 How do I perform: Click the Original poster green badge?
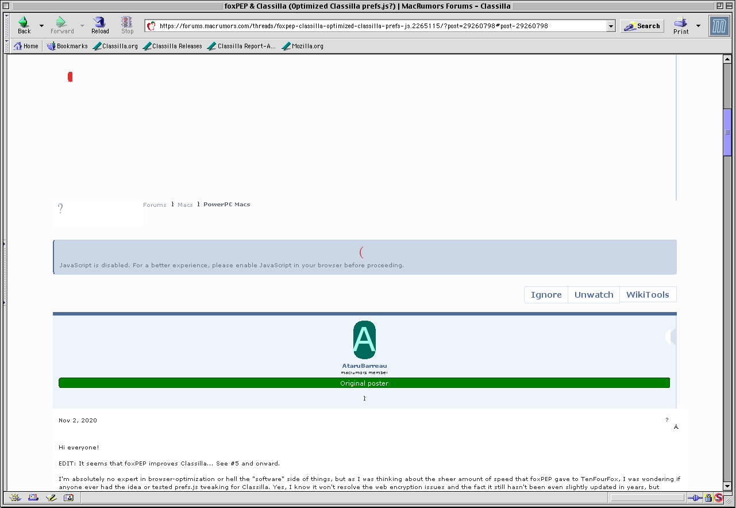point(364,383)
